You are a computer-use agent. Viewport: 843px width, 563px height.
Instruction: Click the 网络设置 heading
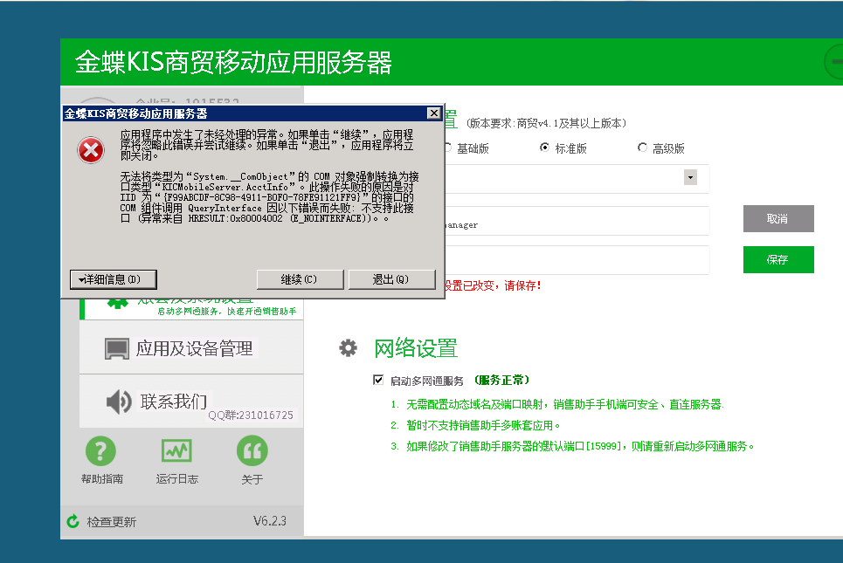click(x=416, y=348)
